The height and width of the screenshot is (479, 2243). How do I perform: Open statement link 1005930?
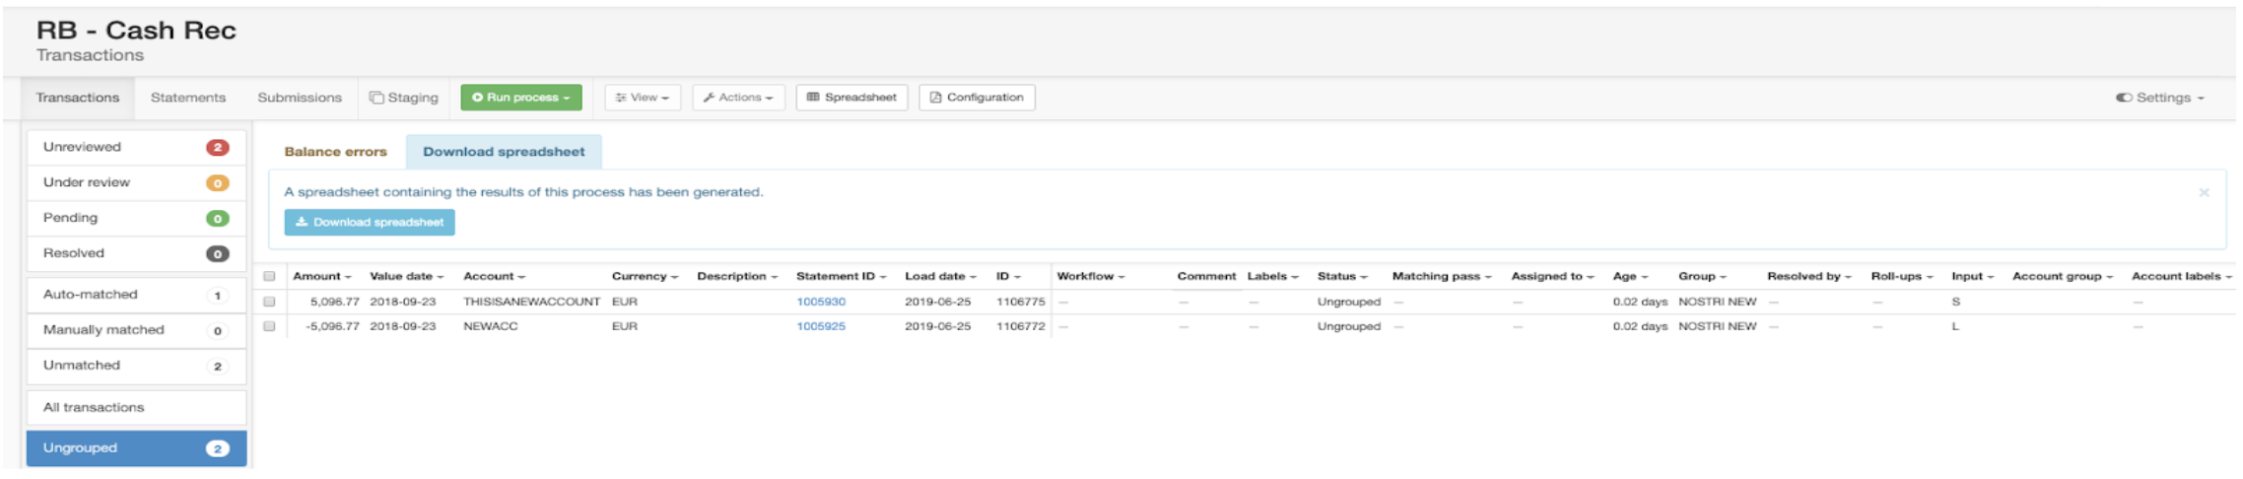(x=821, y=303)
